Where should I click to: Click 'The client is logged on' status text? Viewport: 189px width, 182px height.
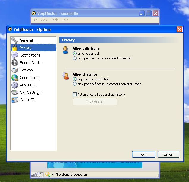point(71,175)
